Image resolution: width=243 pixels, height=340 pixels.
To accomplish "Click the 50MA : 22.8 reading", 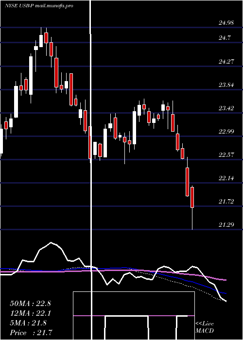I will (30, 304).
